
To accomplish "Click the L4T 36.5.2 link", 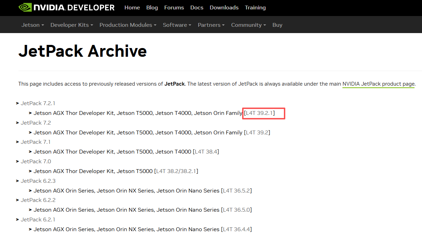I will (237, 190).
